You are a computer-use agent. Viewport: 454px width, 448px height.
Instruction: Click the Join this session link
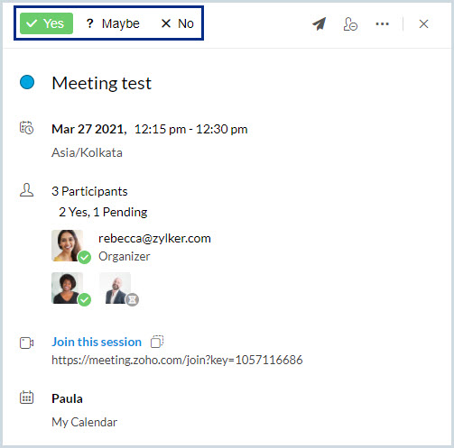pos(97,342)
